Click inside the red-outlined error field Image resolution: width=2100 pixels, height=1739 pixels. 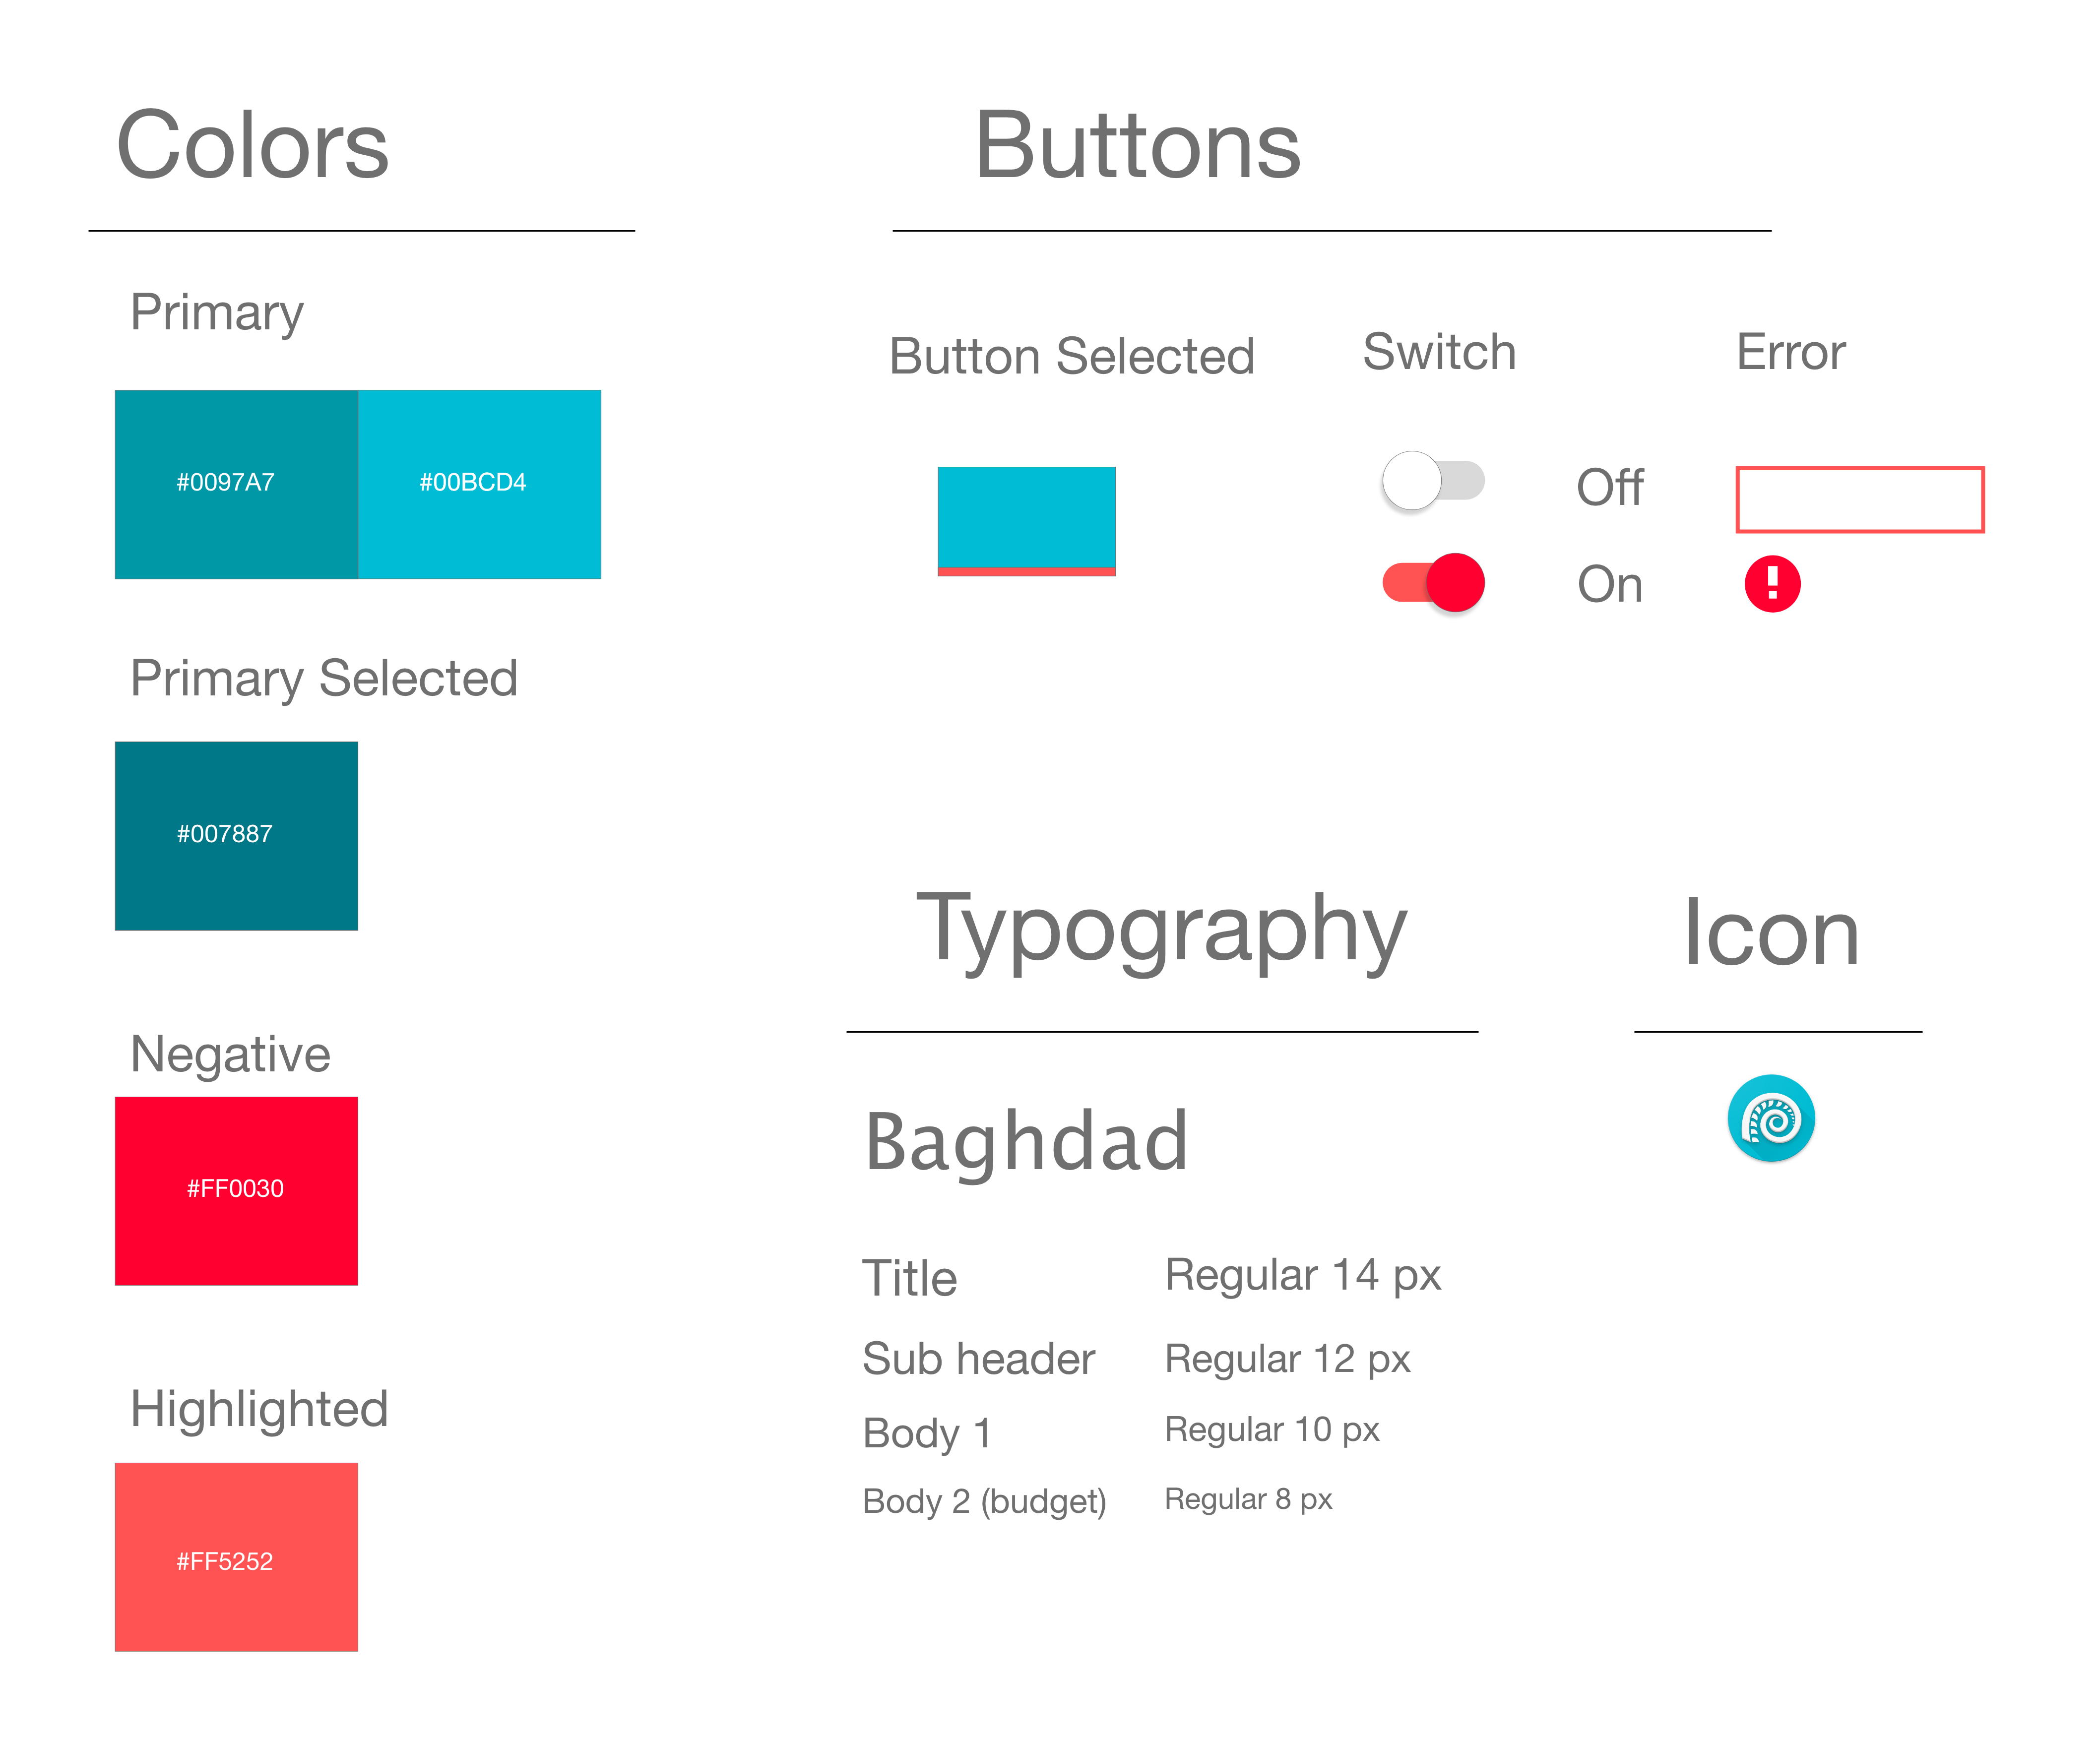(1859, 499)
